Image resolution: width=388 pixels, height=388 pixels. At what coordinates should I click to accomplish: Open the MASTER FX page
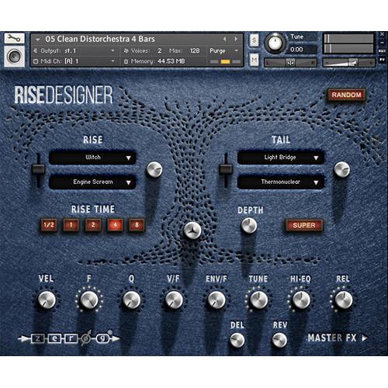point(338,338)
